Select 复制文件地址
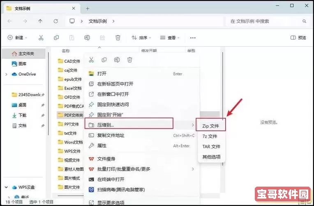This screenshot has width=314, height=206. coord(141,135)
